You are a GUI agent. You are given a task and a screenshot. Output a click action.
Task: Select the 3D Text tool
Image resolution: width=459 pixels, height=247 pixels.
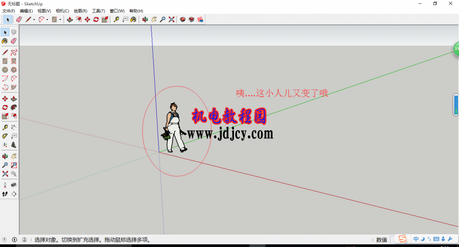14,145
